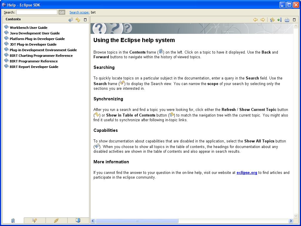Open the Links tab at bottom
Screen dimensions: 301x226
tap(56, 220)
